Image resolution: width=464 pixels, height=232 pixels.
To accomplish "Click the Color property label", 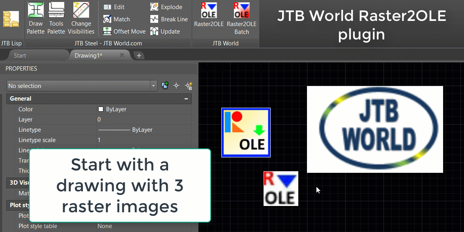I will [26, 109].
